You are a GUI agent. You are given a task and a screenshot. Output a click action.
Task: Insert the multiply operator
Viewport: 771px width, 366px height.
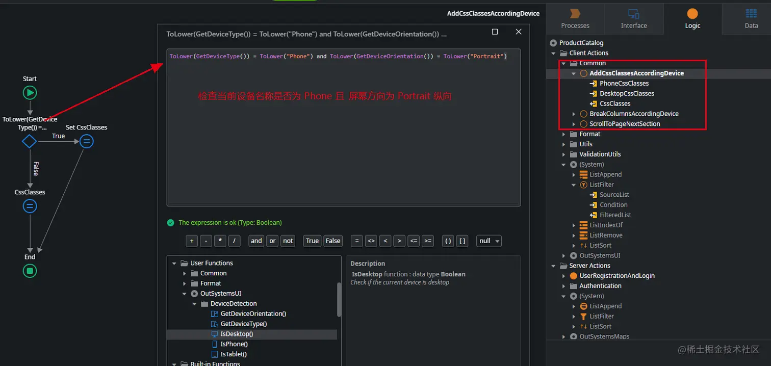220,241
